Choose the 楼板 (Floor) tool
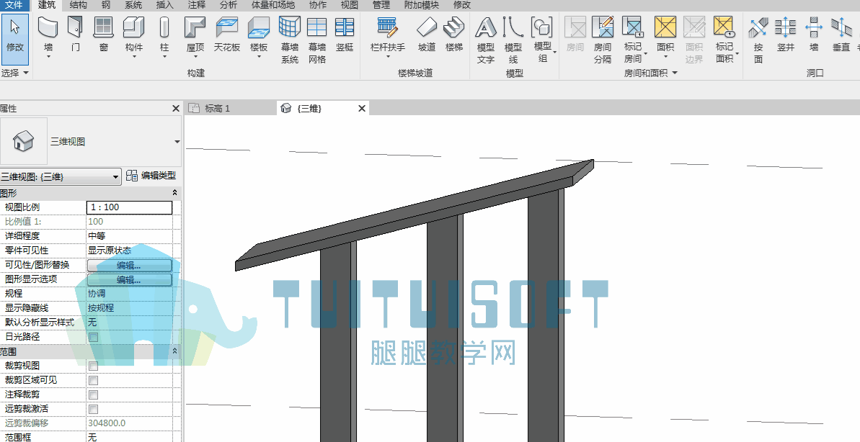 [259, 36]
